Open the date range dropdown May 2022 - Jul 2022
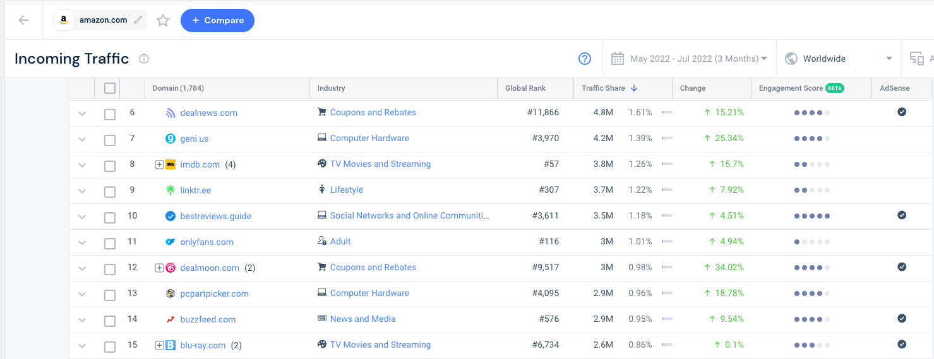 (689, 59)
